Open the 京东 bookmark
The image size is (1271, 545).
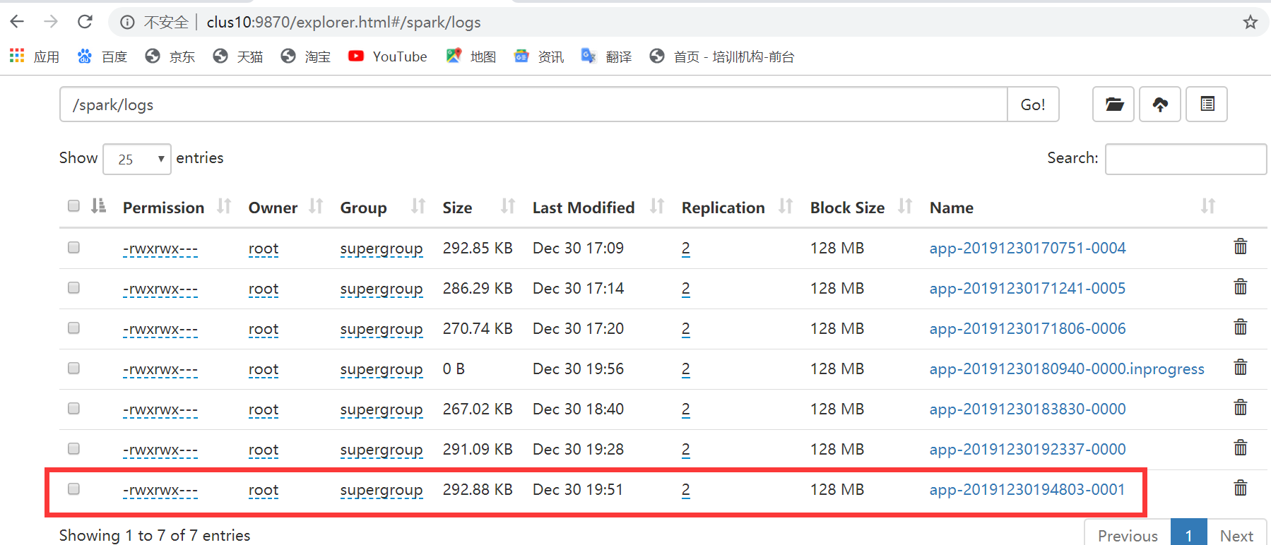pyautogui.click(x=170, y=56)
